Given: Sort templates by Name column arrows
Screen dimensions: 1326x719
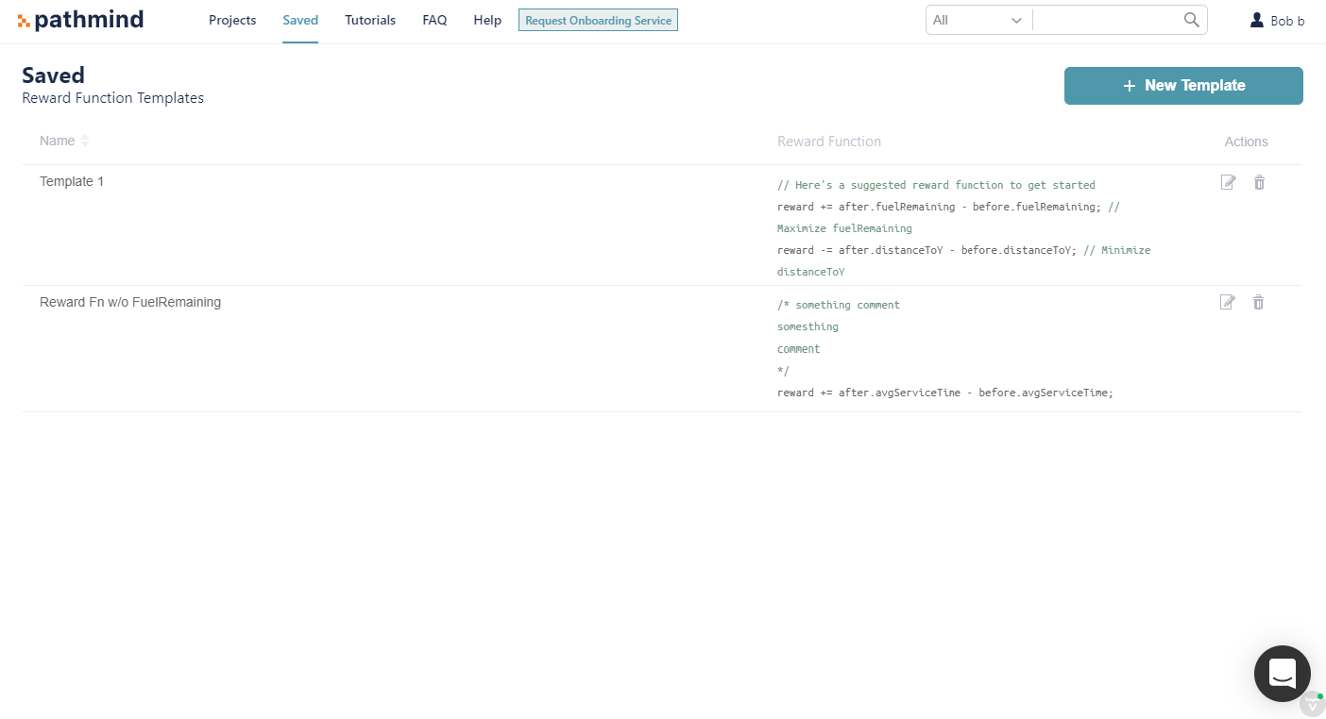Looking at the screenshot, I should tap(85, 141).
